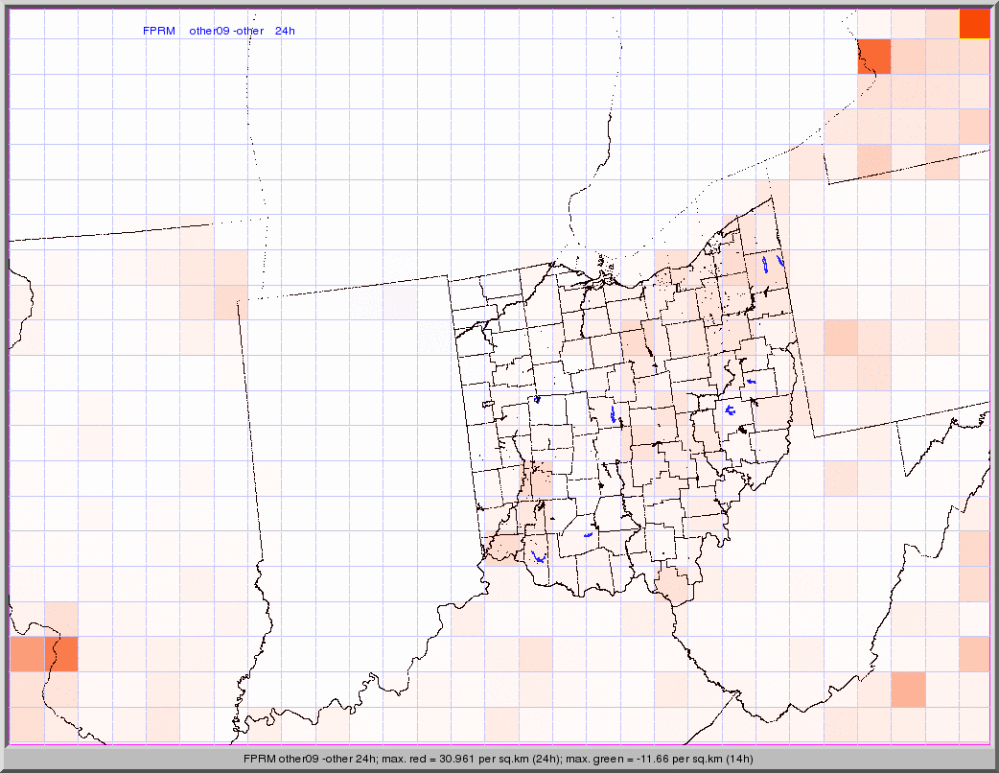Select the medium orange cell at far left edge
Viewport: 999px width, 773px height.
[x=26, y=653]
